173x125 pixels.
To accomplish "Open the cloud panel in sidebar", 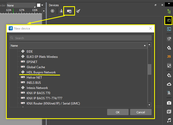I will coord(169,84).
